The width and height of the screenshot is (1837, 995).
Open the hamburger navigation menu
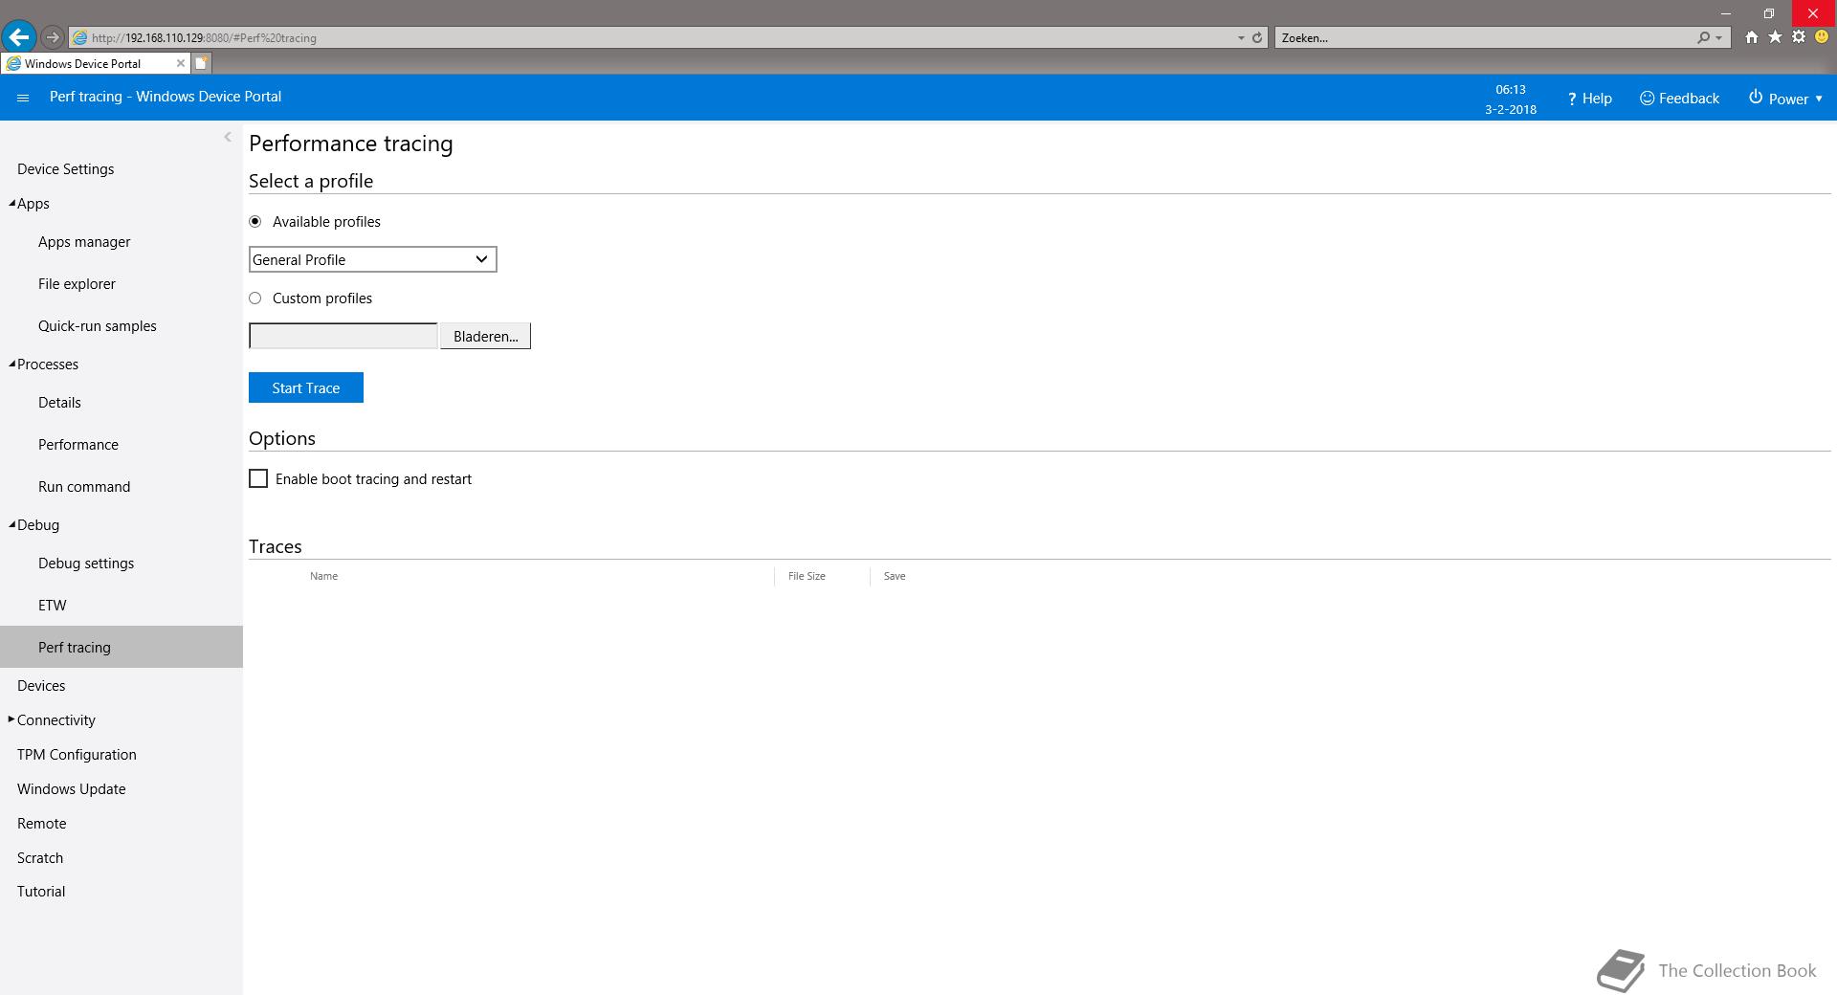pos(23,98)
